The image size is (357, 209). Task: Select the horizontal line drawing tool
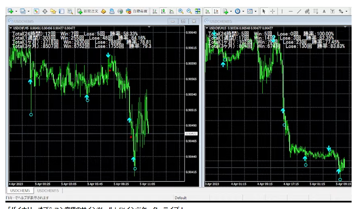(290, 11)
